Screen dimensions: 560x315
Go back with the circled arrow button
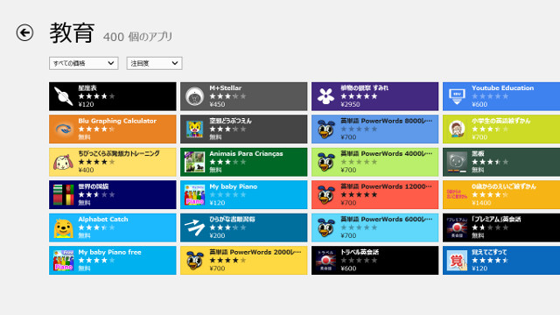tap(24, 33)
